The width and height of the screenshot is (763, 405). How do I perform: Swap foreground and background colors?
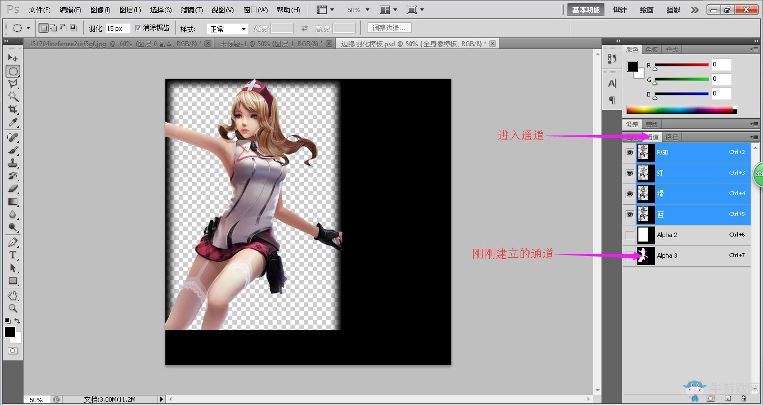coord(17,321)
